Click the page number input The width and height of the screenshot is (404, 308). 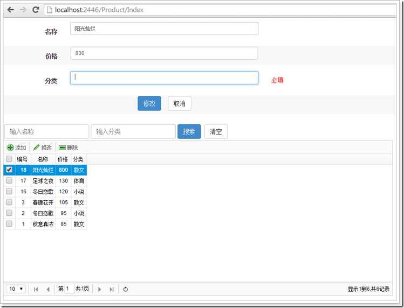[x=69, y=289]
